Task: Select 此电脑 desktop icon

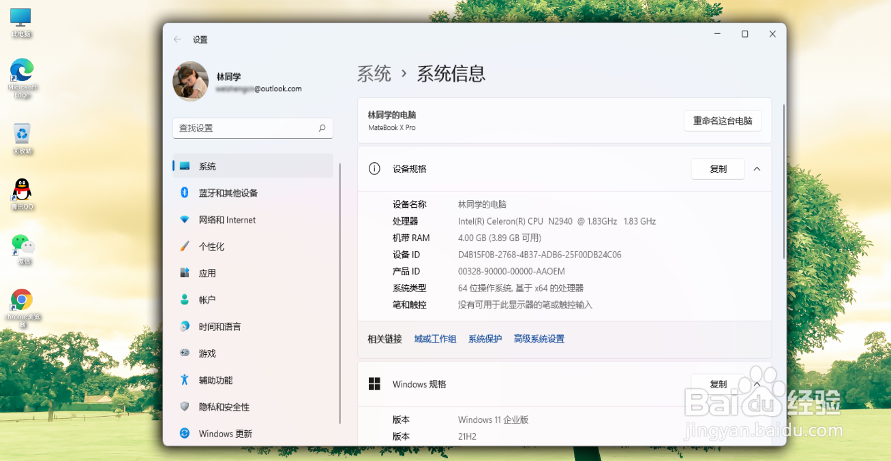Action: [x=21, y=22]
